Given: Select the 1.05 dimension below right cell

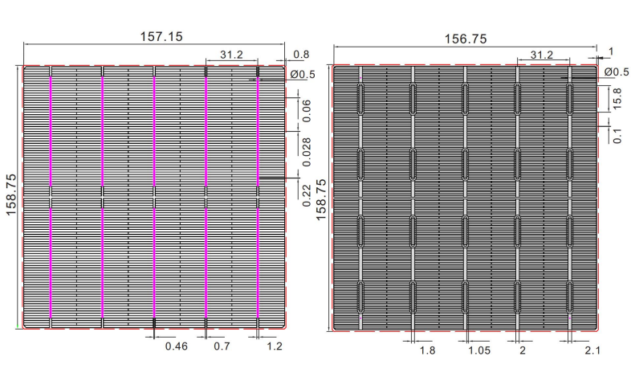Looking at the screenshot, I should (x=480, y=350).
